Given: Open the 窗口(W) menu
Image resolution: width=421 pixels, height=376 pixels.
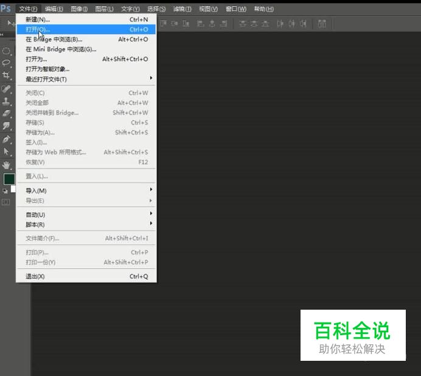Looking at the screenshot, I should pyautogui.click(x=236, y=9).
